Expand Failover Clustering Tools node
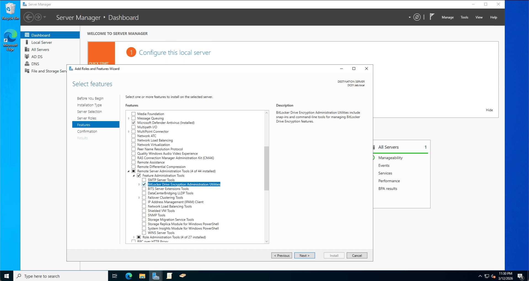 coord(139,197)
